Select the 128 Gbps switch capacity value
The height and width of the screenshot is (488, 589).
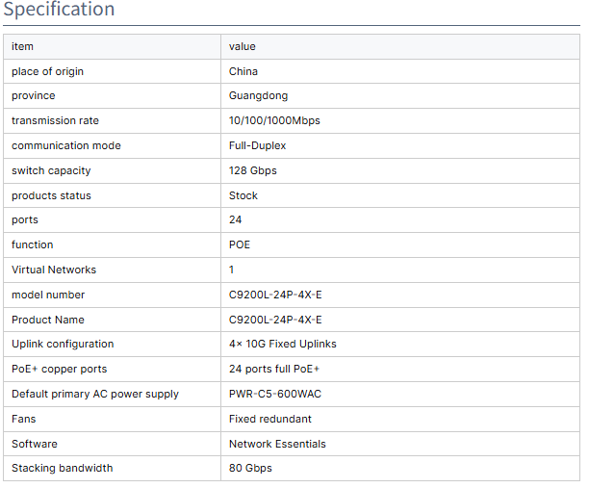tap(252, 170)
